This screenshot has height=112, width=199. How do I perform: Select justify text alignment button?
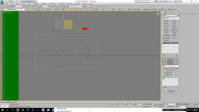[177, 68]
